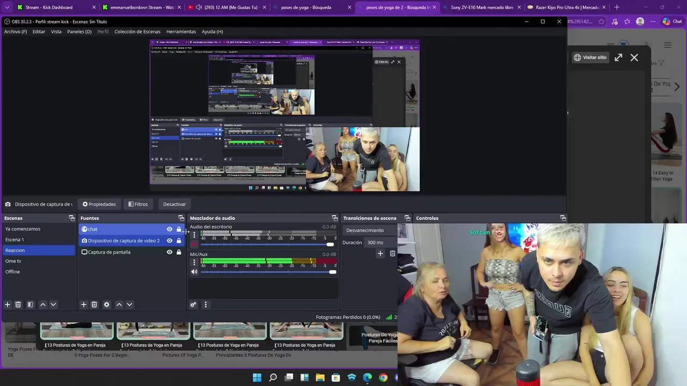
Task: Open Vista menu
Action: coord(56,32)
